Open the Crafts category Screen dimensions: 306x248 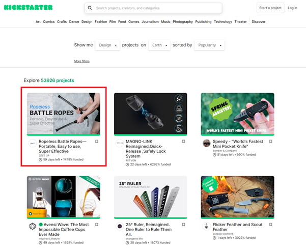click(x=62, y=22)
